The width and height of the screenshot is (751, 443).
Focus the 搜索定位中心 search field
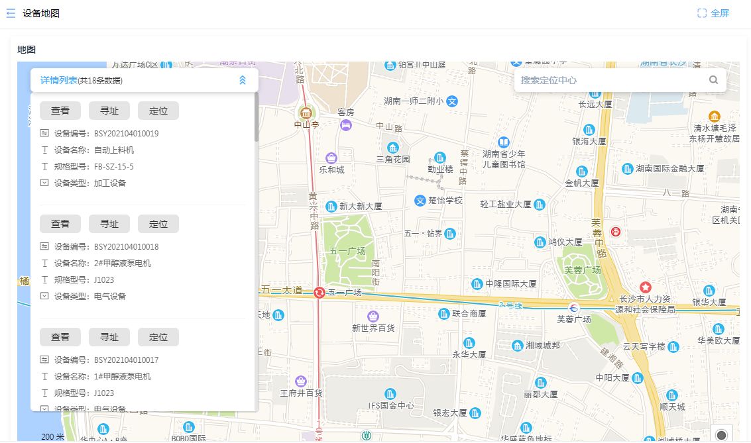point(610,80)
